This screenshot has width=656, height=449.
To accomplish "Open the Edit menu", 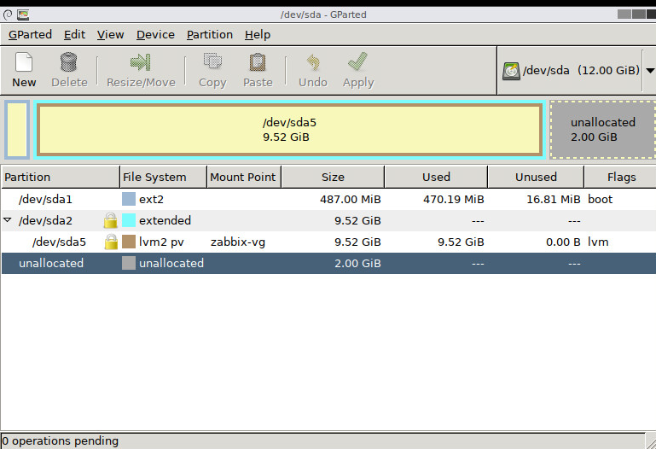I will click(x=74, y=35).
